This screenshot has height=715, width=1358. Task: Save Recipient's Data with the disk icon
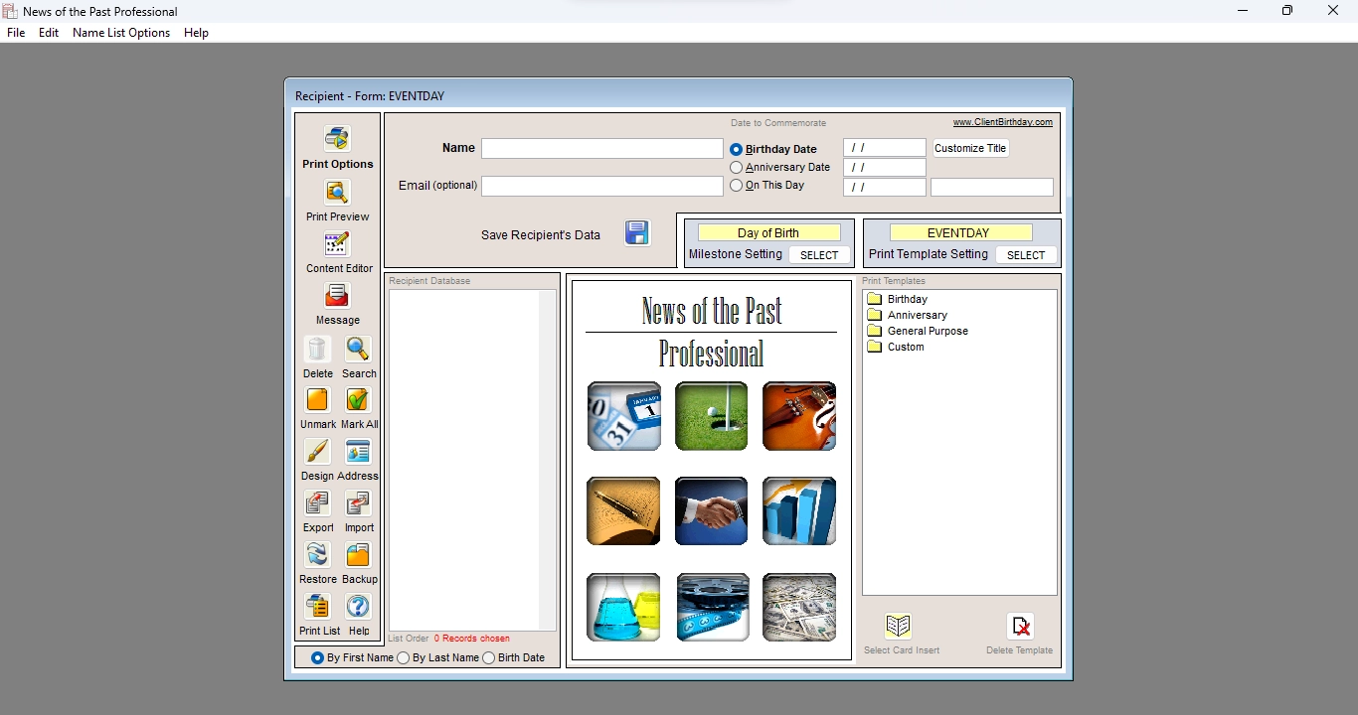click(636, 232)
